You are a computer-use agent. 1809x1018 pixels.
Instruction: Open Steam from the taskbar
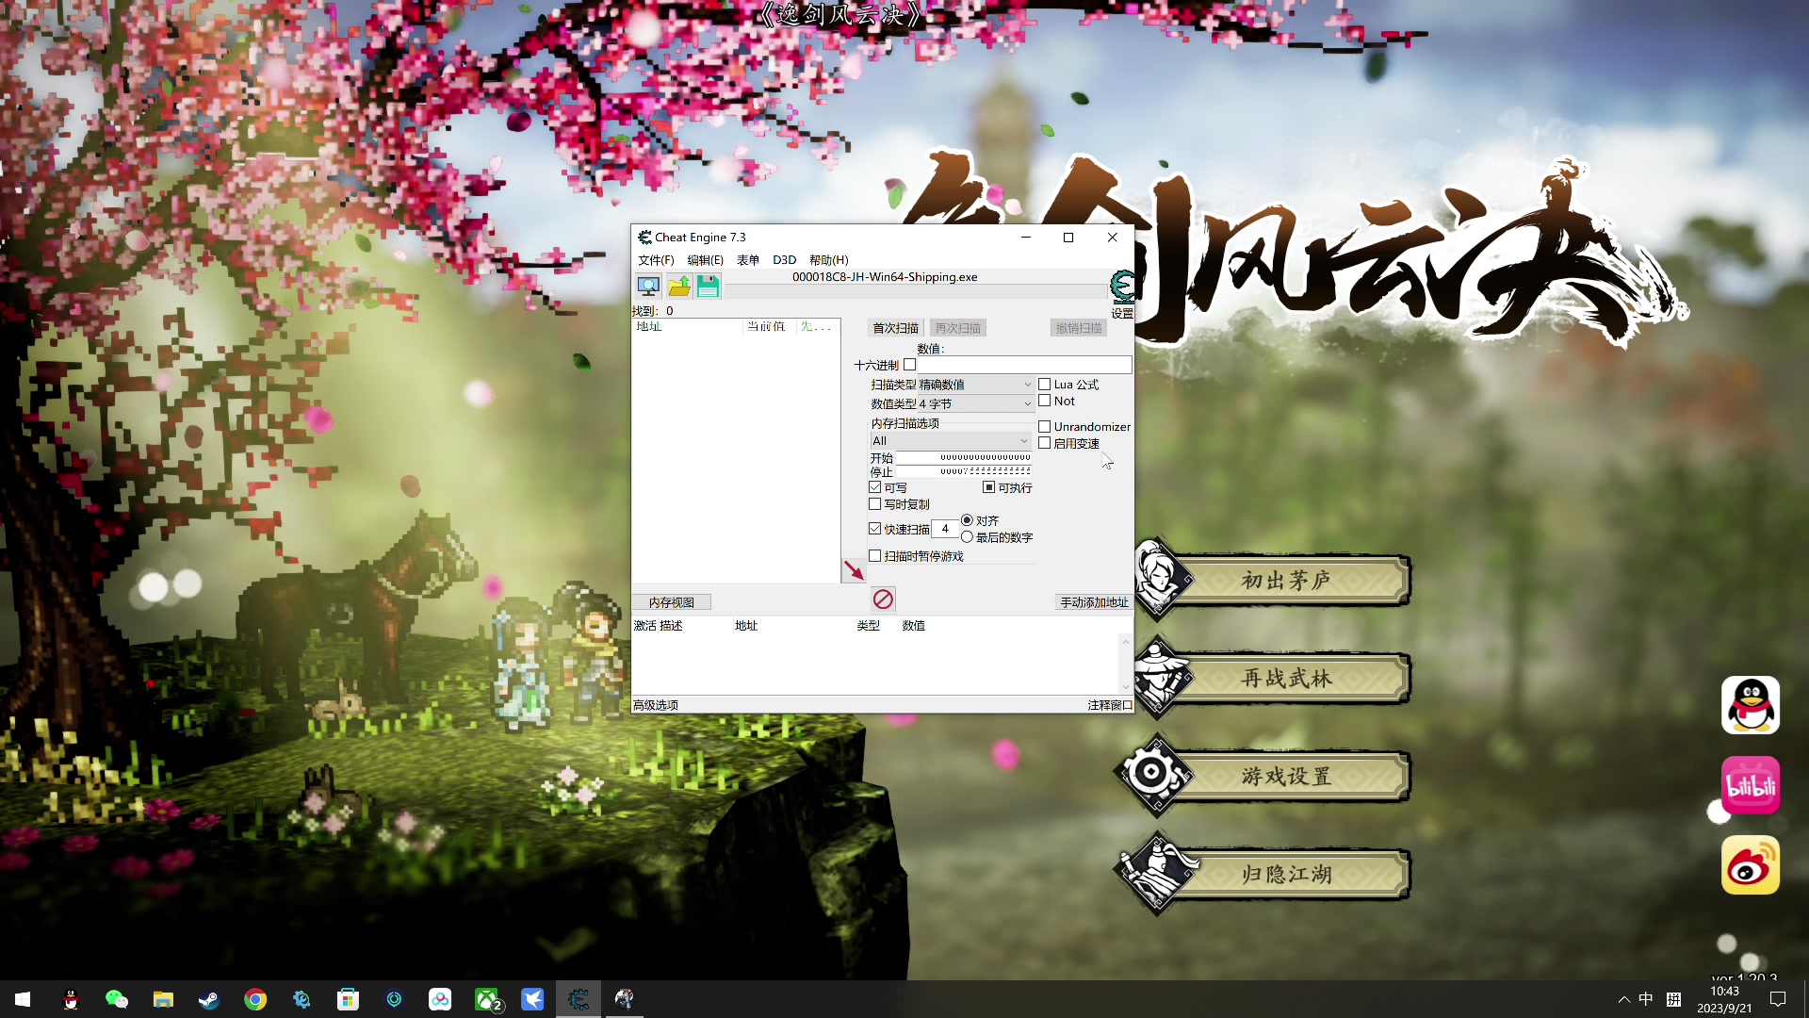(x=209, y=999)
